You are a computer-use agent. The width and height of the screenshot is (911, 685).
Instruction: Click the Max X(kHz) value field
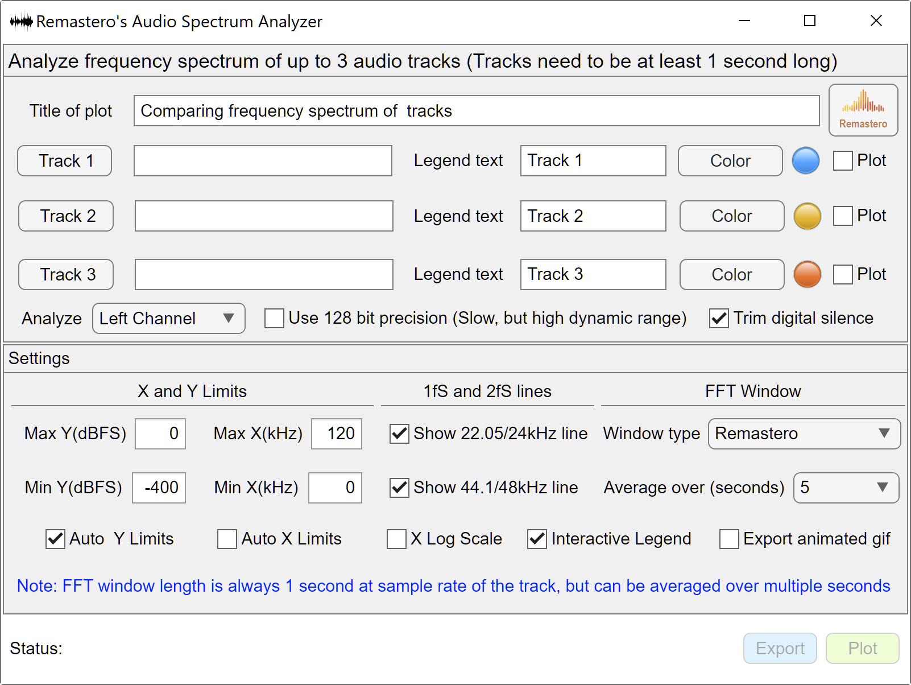[x=337, y=434]
